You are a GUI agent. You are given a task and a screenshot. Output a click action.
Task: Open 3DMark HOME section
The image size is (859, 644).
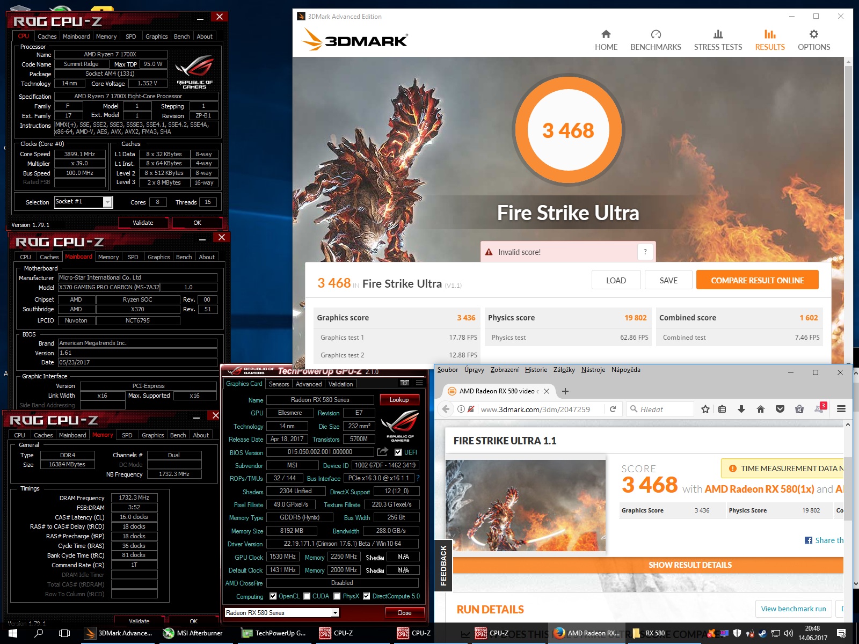[x=606, y=40]
